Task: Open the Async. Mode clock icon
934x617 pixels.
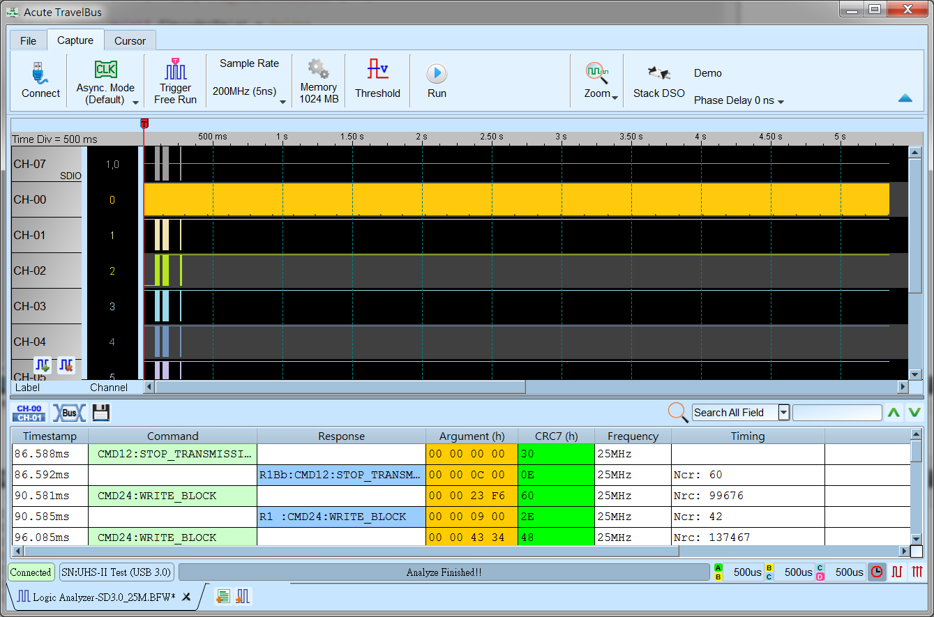Action: [106, 70]
